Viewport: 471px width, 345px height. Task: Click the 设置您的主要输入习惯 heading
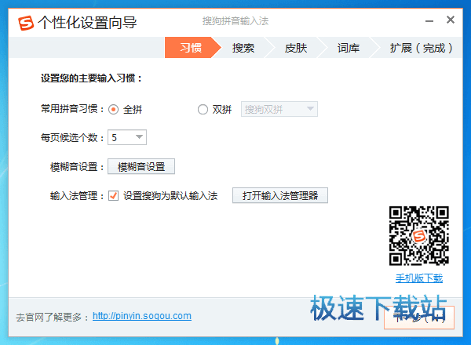[91, 78]
